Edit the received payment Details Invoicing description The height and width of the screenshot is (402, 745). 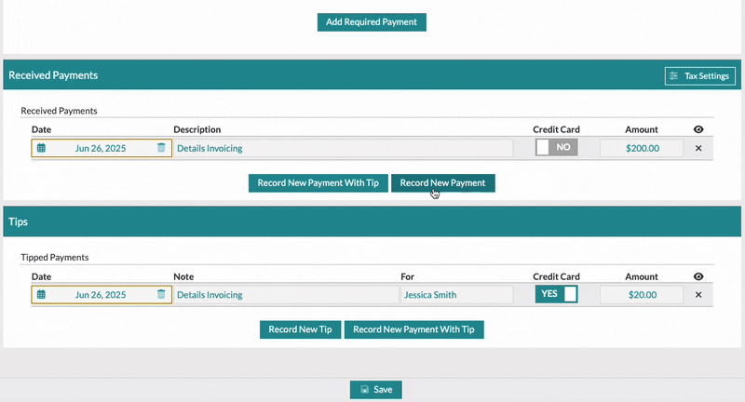tap(343, 148)
